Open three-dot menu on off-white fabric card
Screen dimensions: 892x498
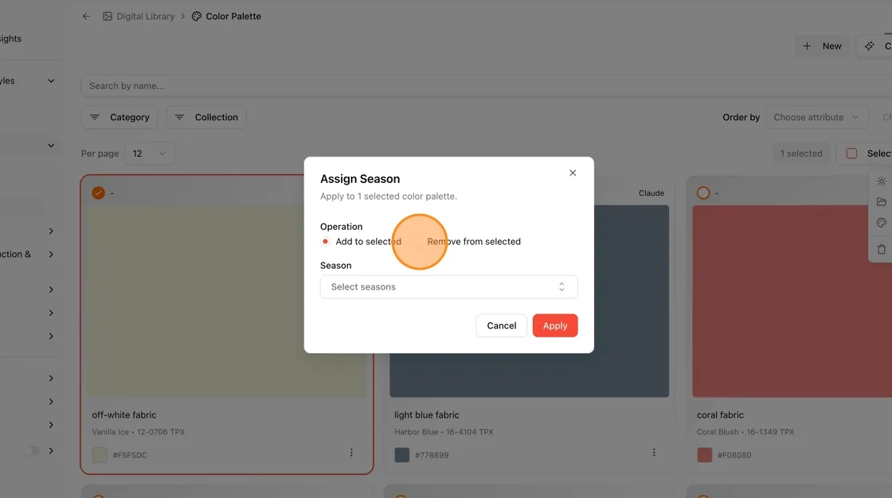coord(351,453)
